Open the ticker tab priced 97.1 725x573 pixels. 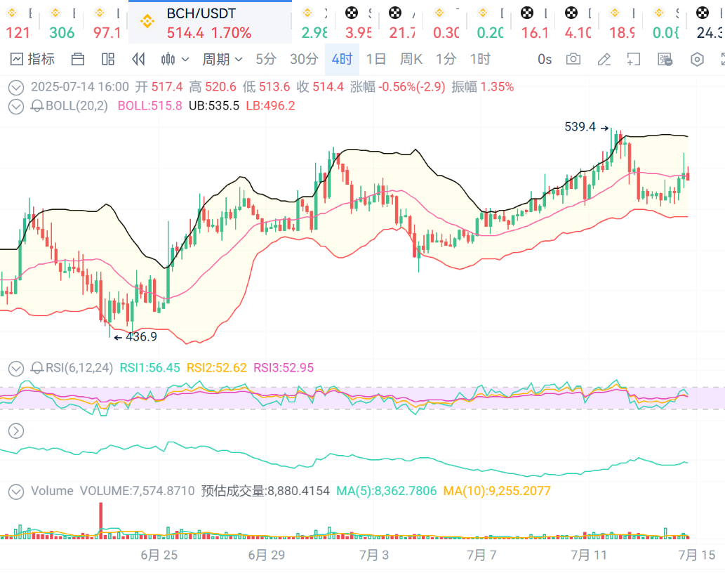[107, 22]
